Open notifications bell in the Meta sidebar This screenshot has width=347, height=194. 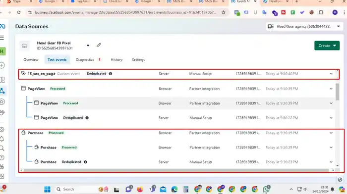2,139
